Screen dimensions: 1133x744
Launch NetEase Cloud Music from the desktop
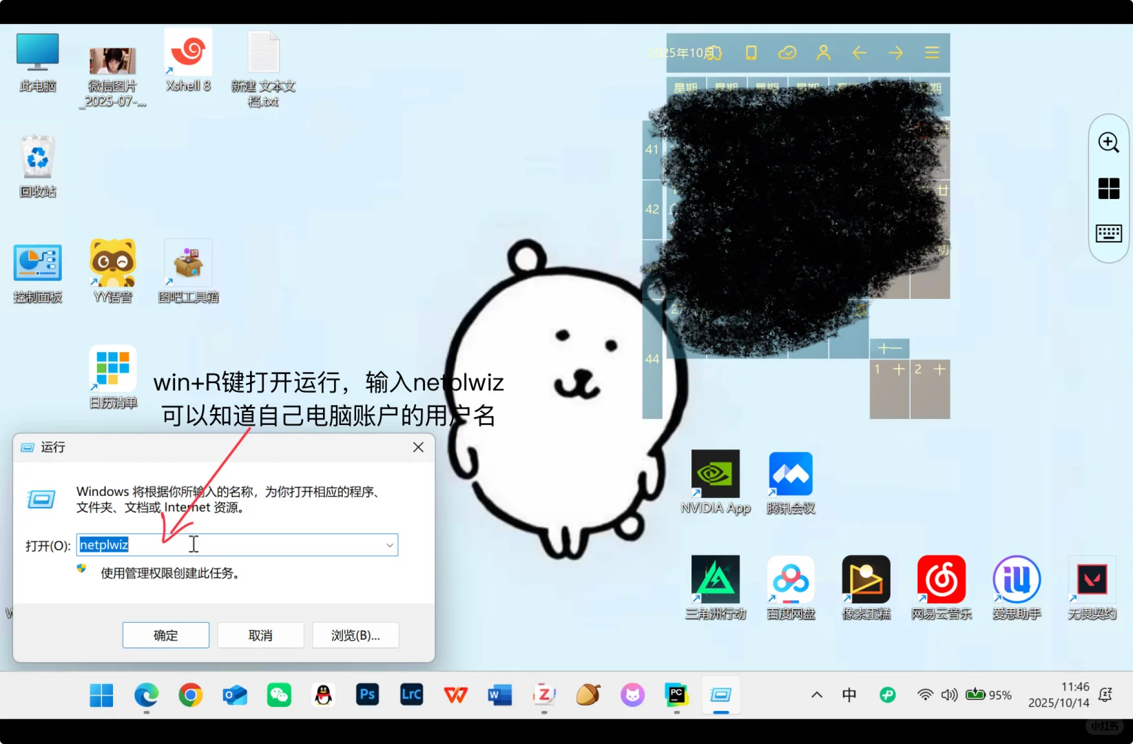tap(941, 581)
